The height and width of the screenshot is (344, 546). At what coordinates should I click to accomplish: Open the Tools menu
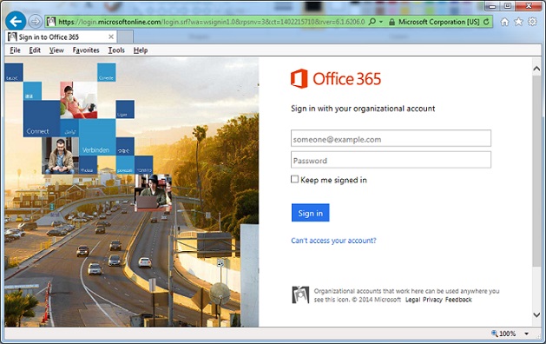116,50
